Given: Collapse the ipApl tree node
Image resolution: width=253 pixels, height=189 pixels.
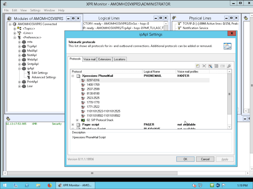Looking at the screenshot, I should (x=19, y=69).
